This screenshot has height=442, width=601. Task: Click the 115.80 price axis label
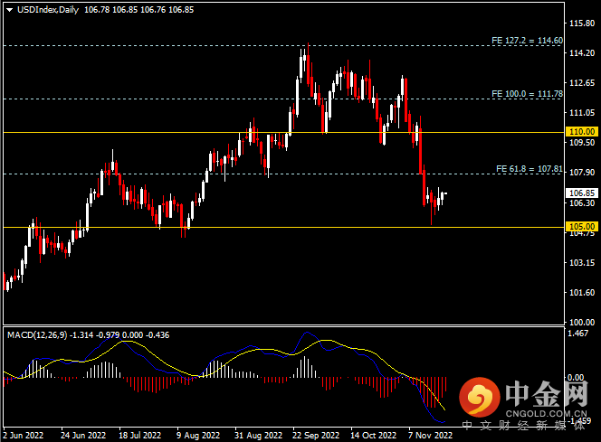pos(582,24)
